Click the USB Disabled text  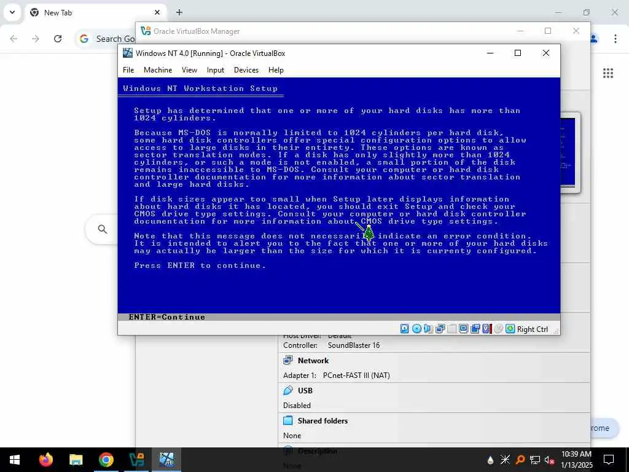297,406
